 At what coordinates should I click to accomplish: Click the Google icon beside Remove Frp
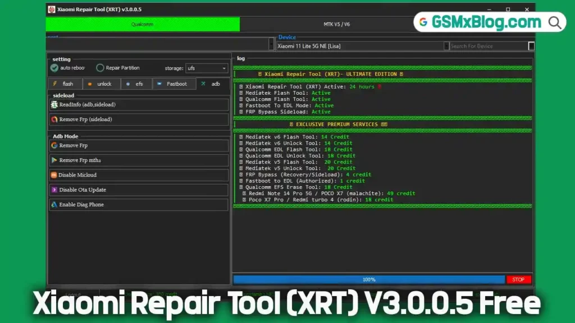pyautogui.click(x=54, y=146)
